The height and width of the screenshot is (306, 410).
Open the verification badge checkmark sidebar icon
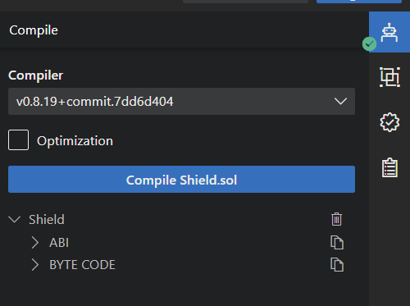389,122
